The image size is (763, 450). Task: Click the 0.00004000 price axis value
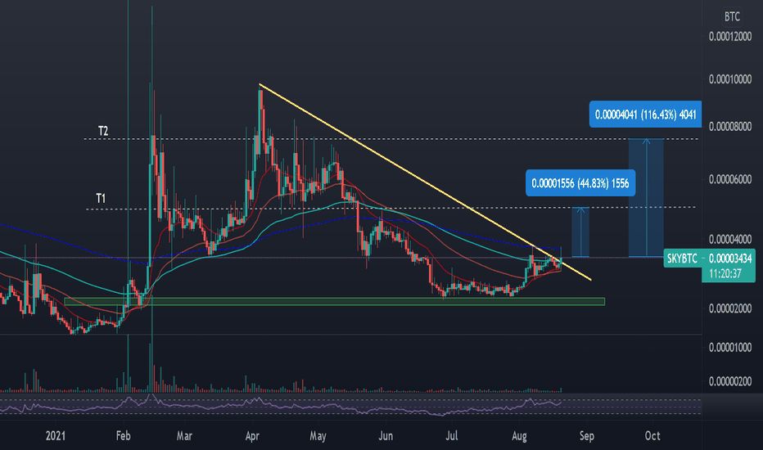tap(730, 240)
